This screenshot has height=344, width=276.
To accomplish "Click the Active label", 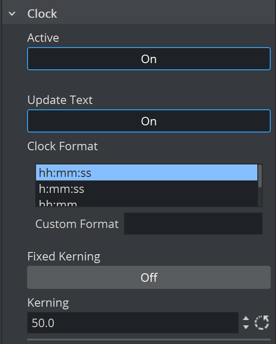I will point(43,38).
